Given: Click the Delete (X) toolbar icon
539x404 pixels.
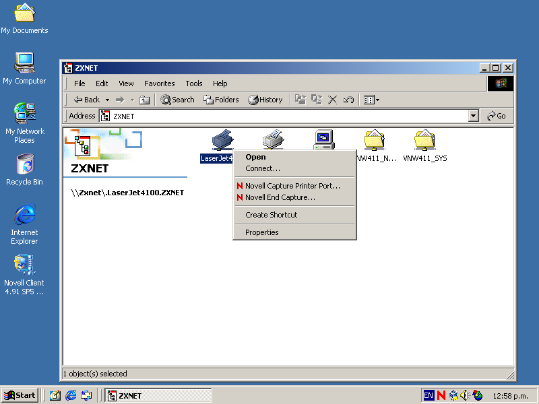Looking at the screenshot, I should (332, 100).
